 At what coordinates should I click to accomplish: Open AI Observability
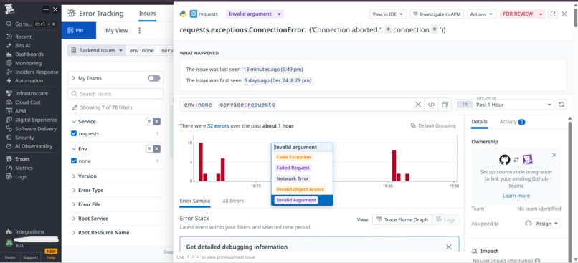tap(34, 146)
